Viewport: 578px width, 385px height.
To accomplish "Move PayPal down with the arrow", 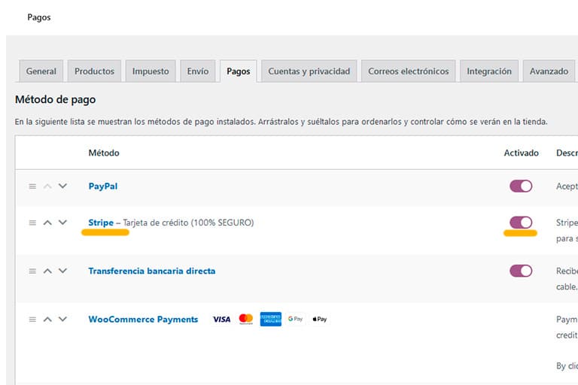I will pyautogui.click(x=62, y=186).
